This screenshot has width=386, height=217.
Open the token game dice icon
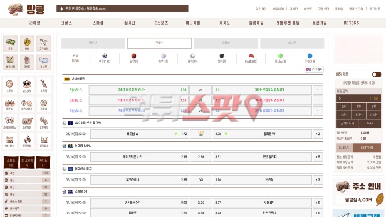[x=44, y=122]
